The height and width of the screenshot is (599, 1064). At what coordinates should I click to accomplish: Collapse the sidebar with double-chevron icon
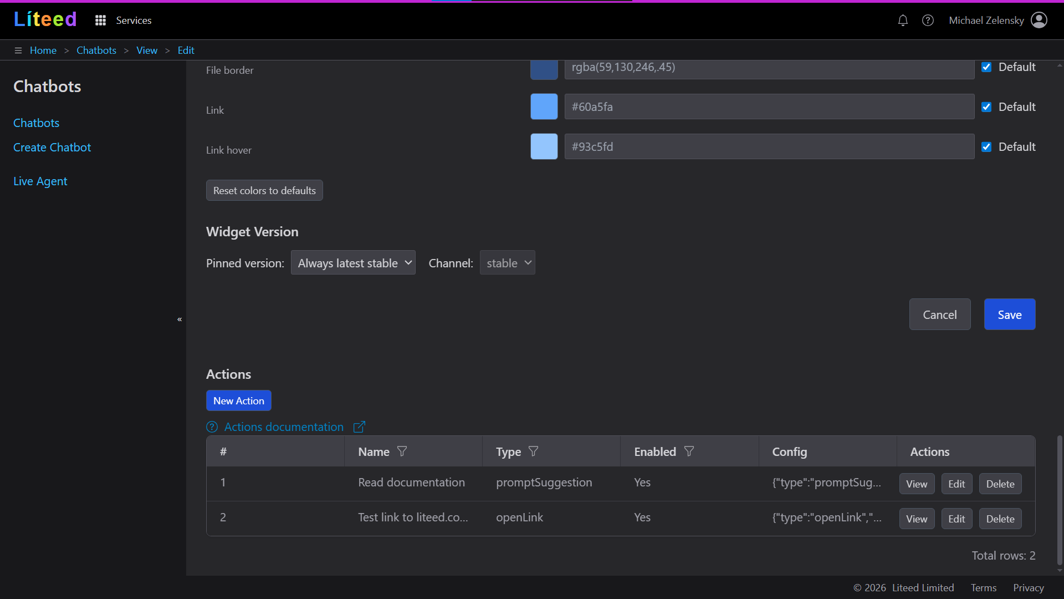coord(180,319)
